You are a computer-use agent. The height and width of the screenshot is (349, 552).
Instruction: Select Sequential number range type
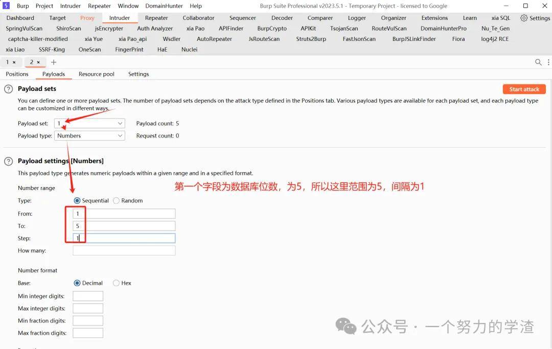pyautogui.click(x=77, y=200)
